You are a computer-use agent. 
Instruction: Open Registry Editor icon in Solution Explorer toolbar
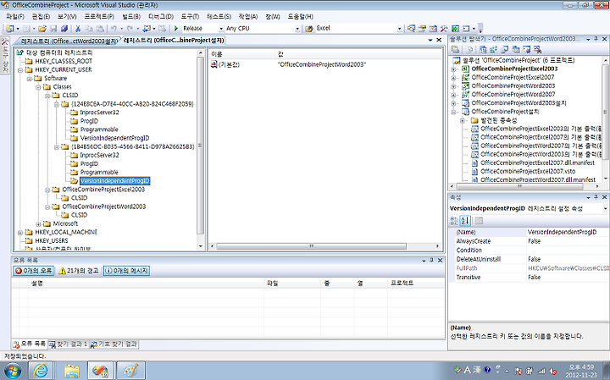point(494,49)
